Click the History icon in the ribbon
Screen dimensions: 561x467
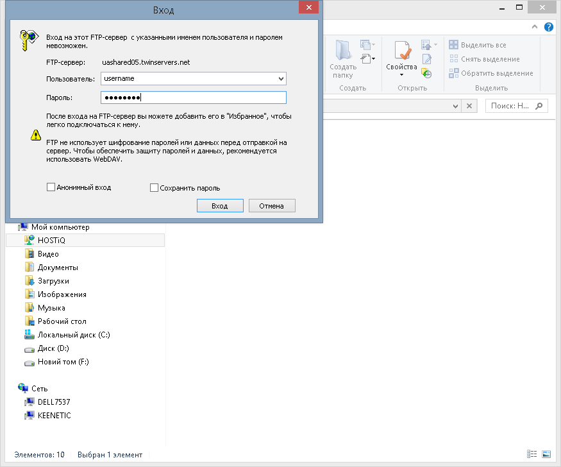tap(426, 73)
